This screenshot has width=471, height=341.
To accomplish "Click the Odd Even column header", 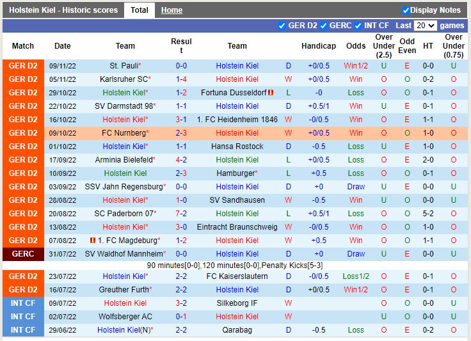I will [x=407, y=46].
